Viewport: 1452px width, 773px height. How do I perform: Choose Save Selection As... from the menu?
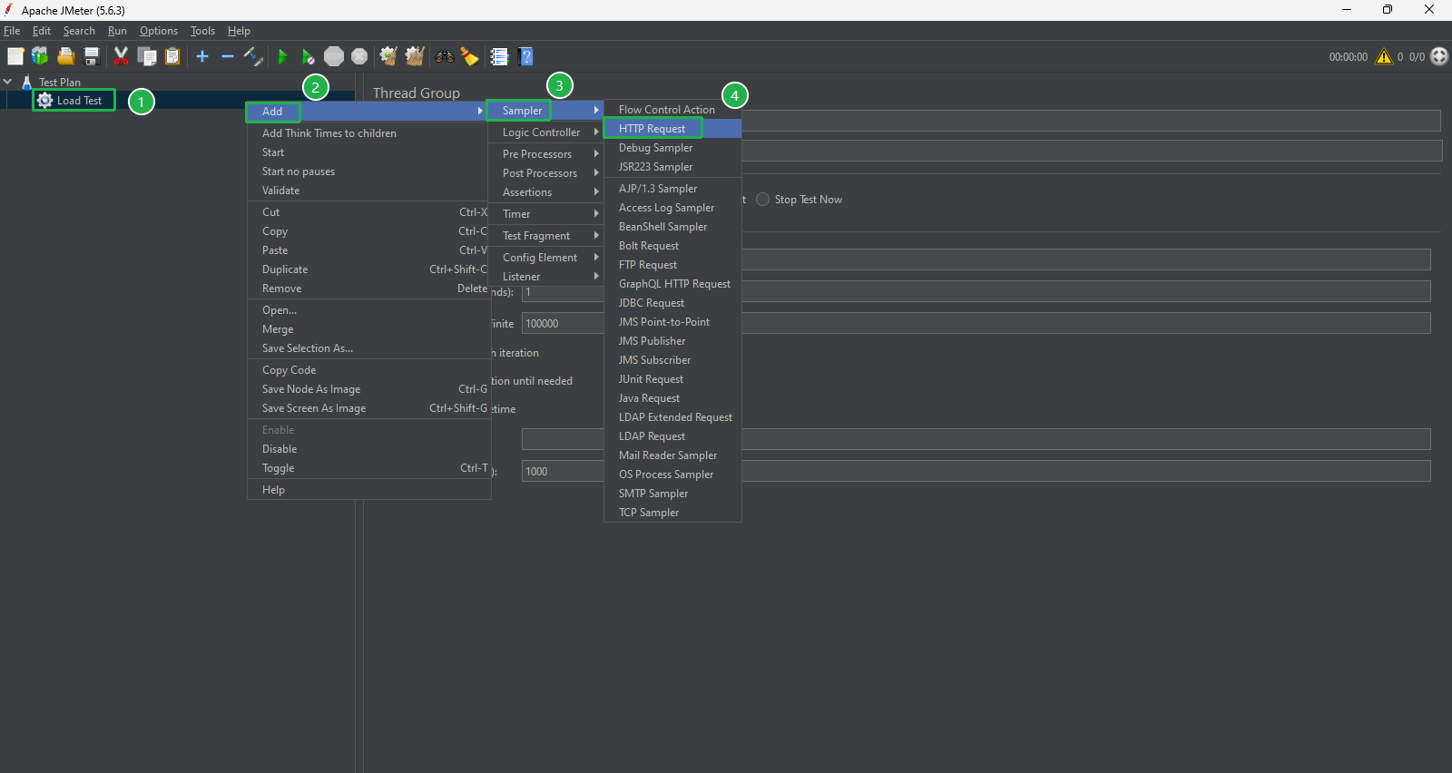click(368, 348)
